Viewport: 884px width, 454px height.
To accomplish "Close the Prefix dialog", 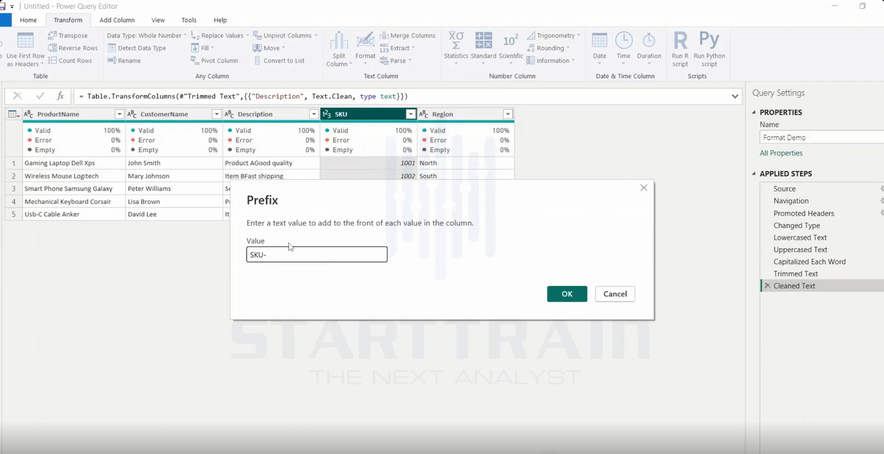I will pos(644,188).
